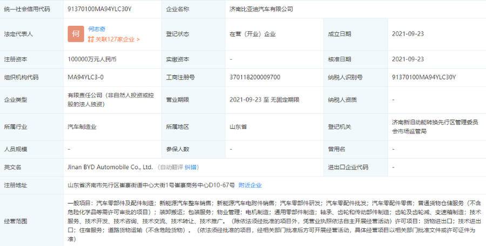Select enterprise type 有限责任公司 text
Image resolution: width=486 pixels, height=246 pixels.
(111, 100)
